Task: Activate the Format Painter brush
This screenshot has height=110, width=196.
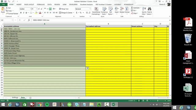Action: (x=12, y=13)
